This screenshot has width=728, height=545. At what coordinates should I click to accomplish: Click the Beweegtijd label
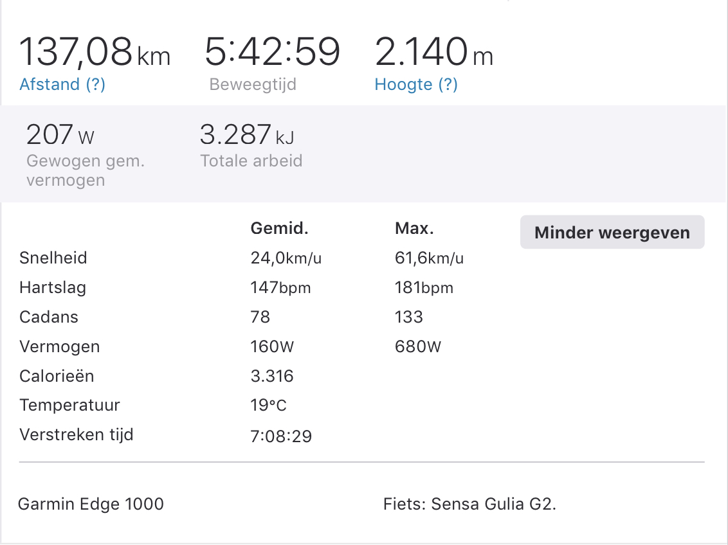(253, 85)
